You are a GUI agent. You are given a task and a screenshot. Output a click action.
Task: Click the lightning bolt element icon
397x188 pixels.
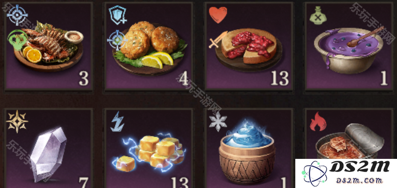click(x=118, y=121)
